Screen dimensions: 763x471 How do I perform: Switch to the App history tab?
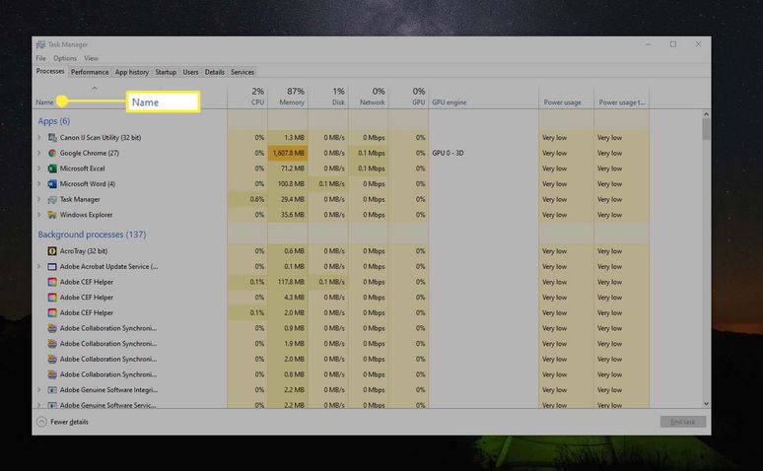click(132, 72)
